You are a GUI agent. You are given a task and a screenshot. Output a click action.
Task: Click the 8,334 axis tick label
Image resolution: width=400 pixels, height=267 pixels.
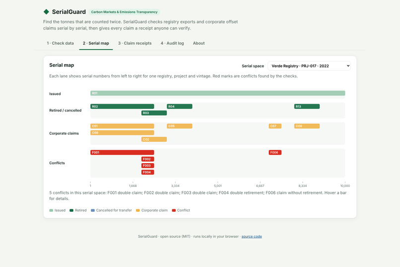pyautogui.click(x=303, y=186)
